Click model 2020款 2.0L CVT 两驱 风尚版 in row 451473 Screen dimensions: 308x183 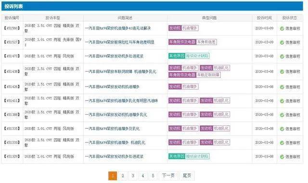(x=49, y=56)
